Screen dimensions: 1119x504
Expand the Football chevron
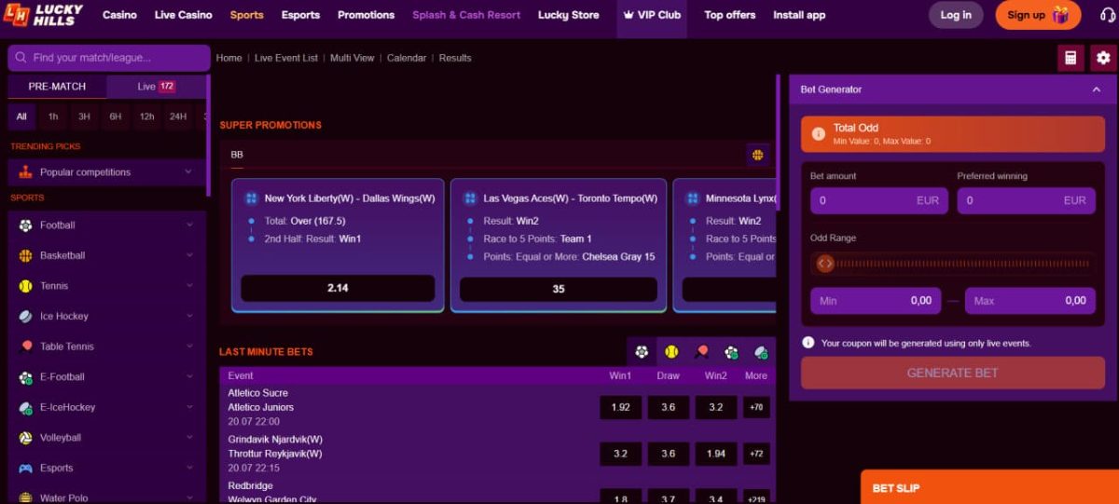pos(188,225)
